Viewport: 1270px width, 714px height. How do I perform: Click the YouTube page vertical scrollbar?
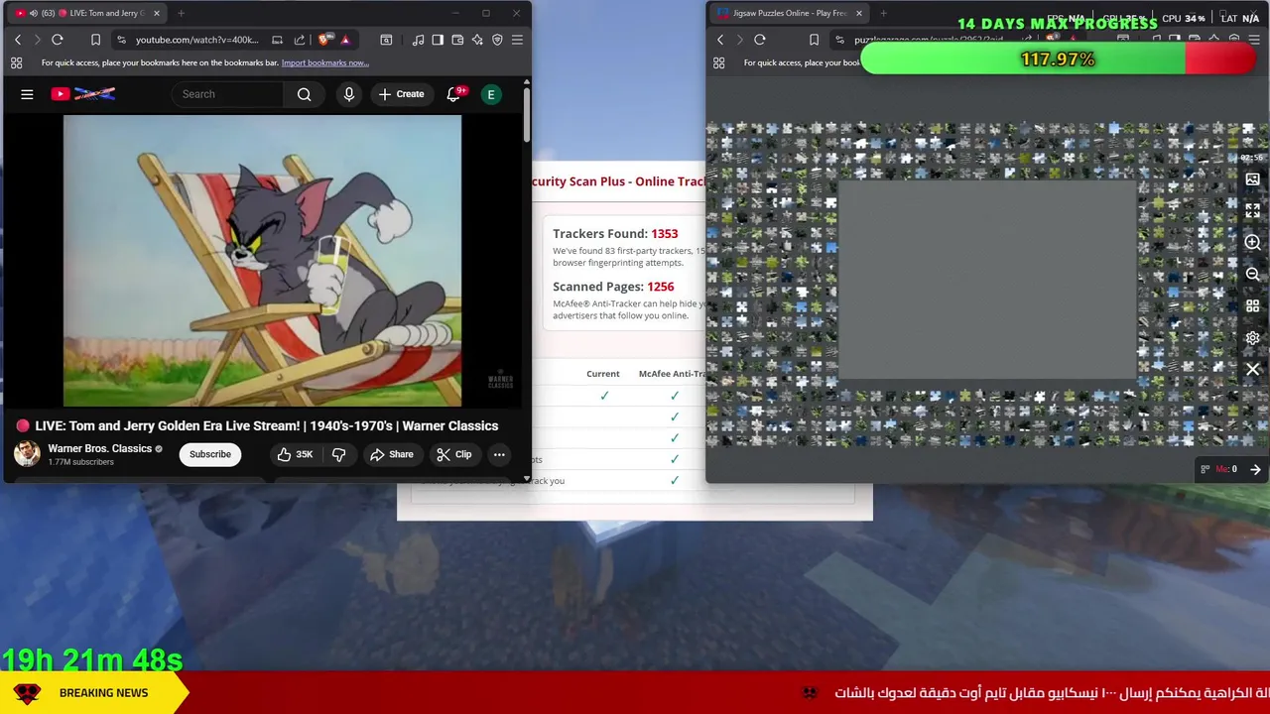coord(527,117)
